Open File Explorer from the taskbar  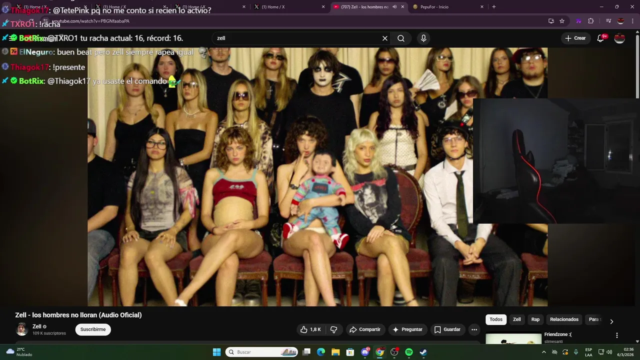pos(335,352)
